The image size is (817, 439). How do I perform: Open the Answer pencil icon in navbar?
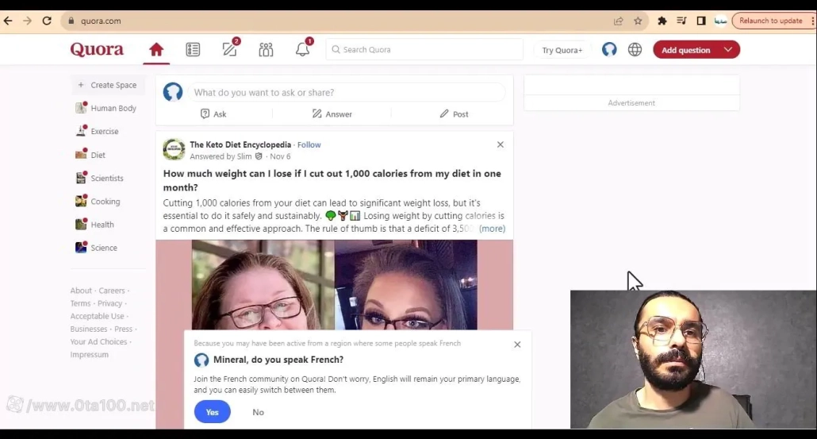coord(230,49)
